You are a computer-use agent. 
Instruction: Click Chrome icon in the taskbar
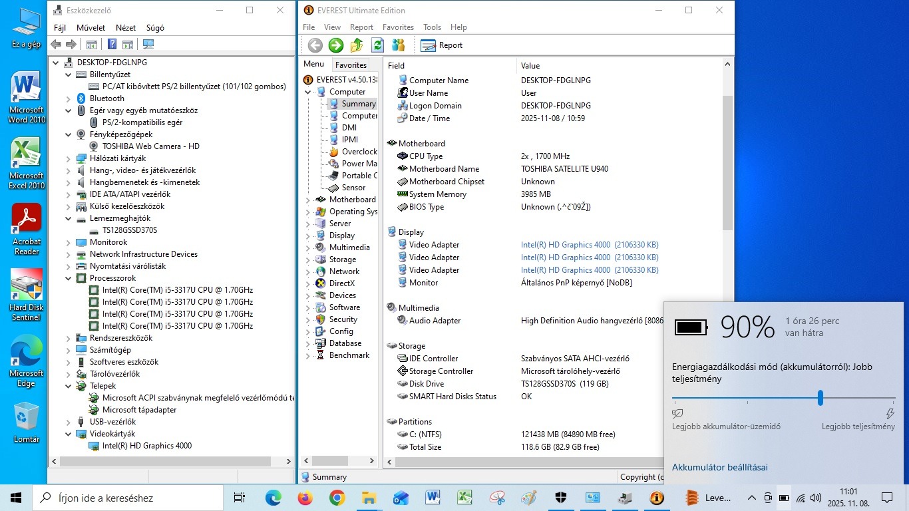click(x=337, y=498)
